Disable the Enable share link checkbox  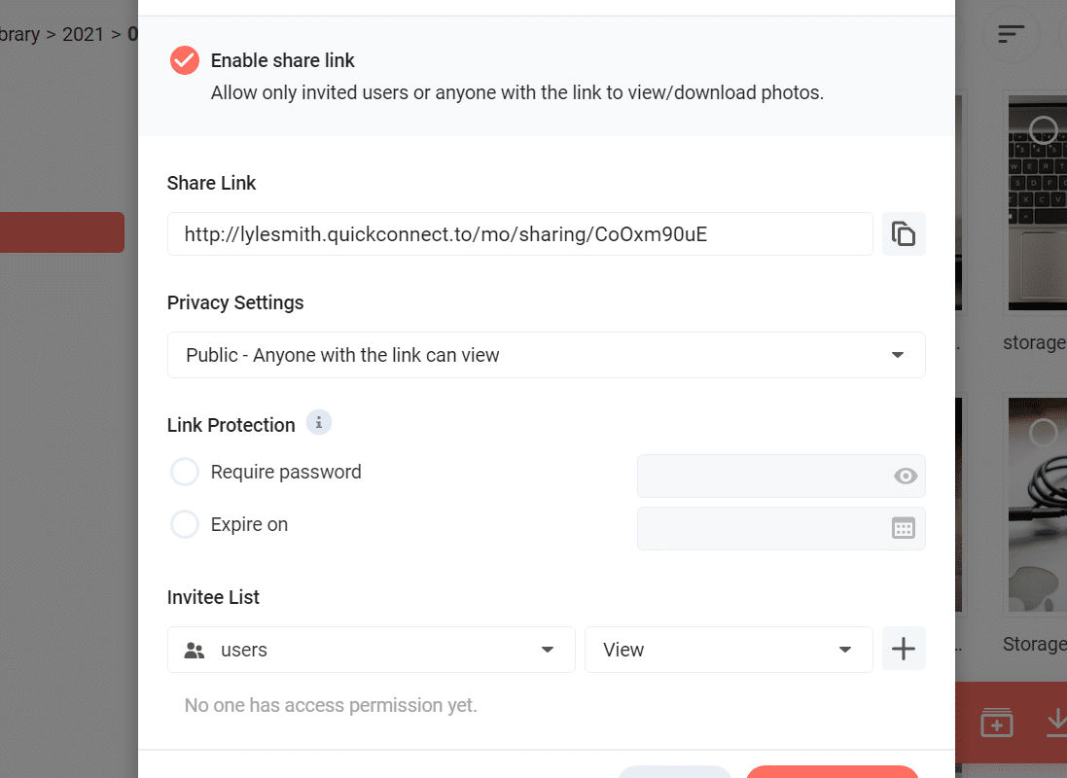[185, 60]
